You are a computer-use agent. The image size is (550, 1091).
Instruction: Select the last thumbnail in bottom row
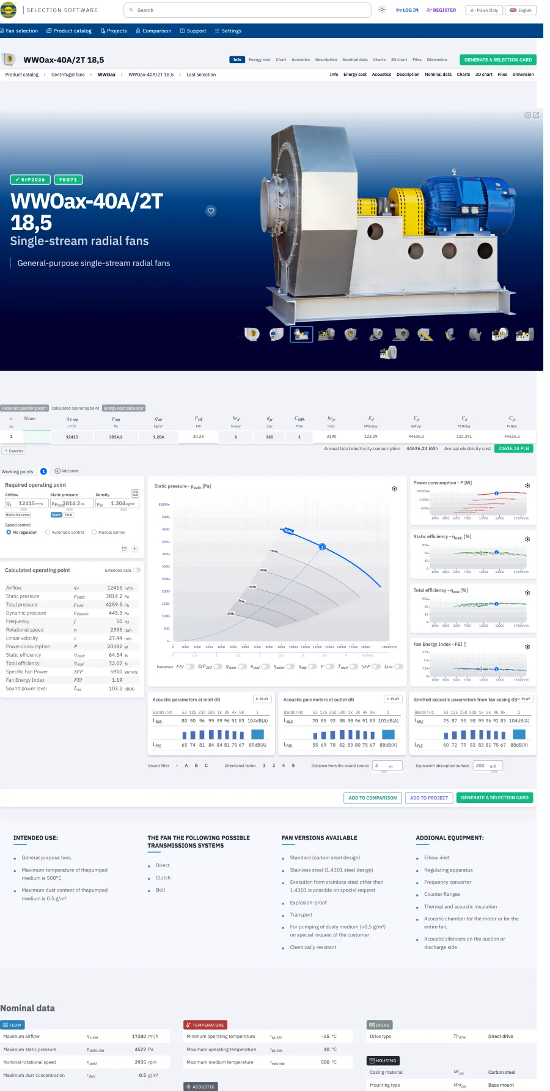388,353
